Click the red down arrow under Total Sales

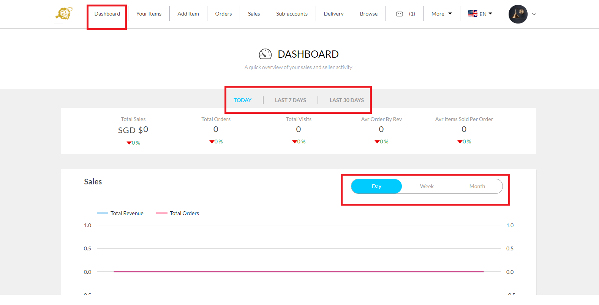coord(129,143)
